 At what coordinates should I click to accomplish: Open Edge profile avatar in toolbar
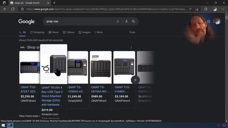click(x=215, y=9)
